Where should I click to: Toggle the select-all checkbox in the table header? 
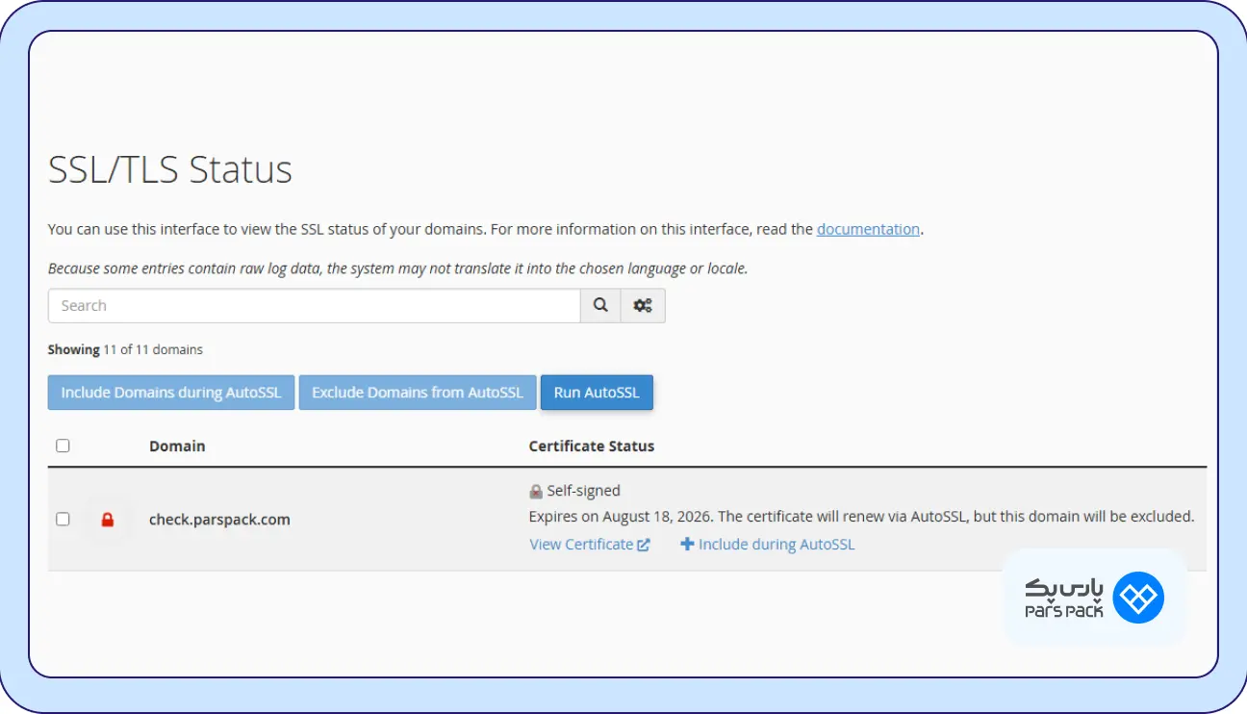pyautogui.click(x=63, y=446)
